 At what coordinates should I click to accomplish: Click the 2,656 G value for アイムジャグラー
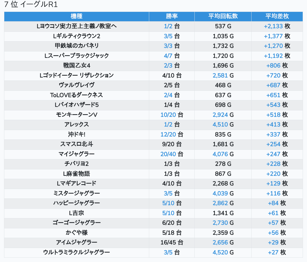point(223,243)
